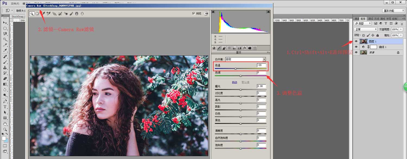Open the Detail panel icon
Image resolution: width=407 pixels, height=159 pixels.
pos(224,48)
